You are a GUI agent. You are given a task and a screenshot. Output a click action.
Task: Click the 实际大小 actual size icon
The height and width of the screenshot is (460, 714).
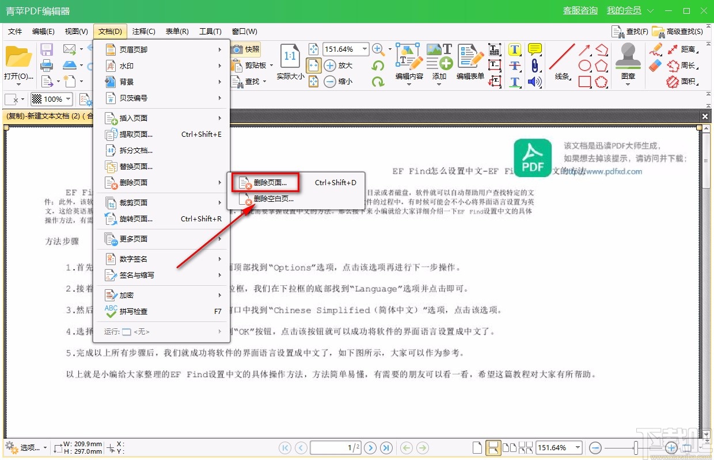290,55
